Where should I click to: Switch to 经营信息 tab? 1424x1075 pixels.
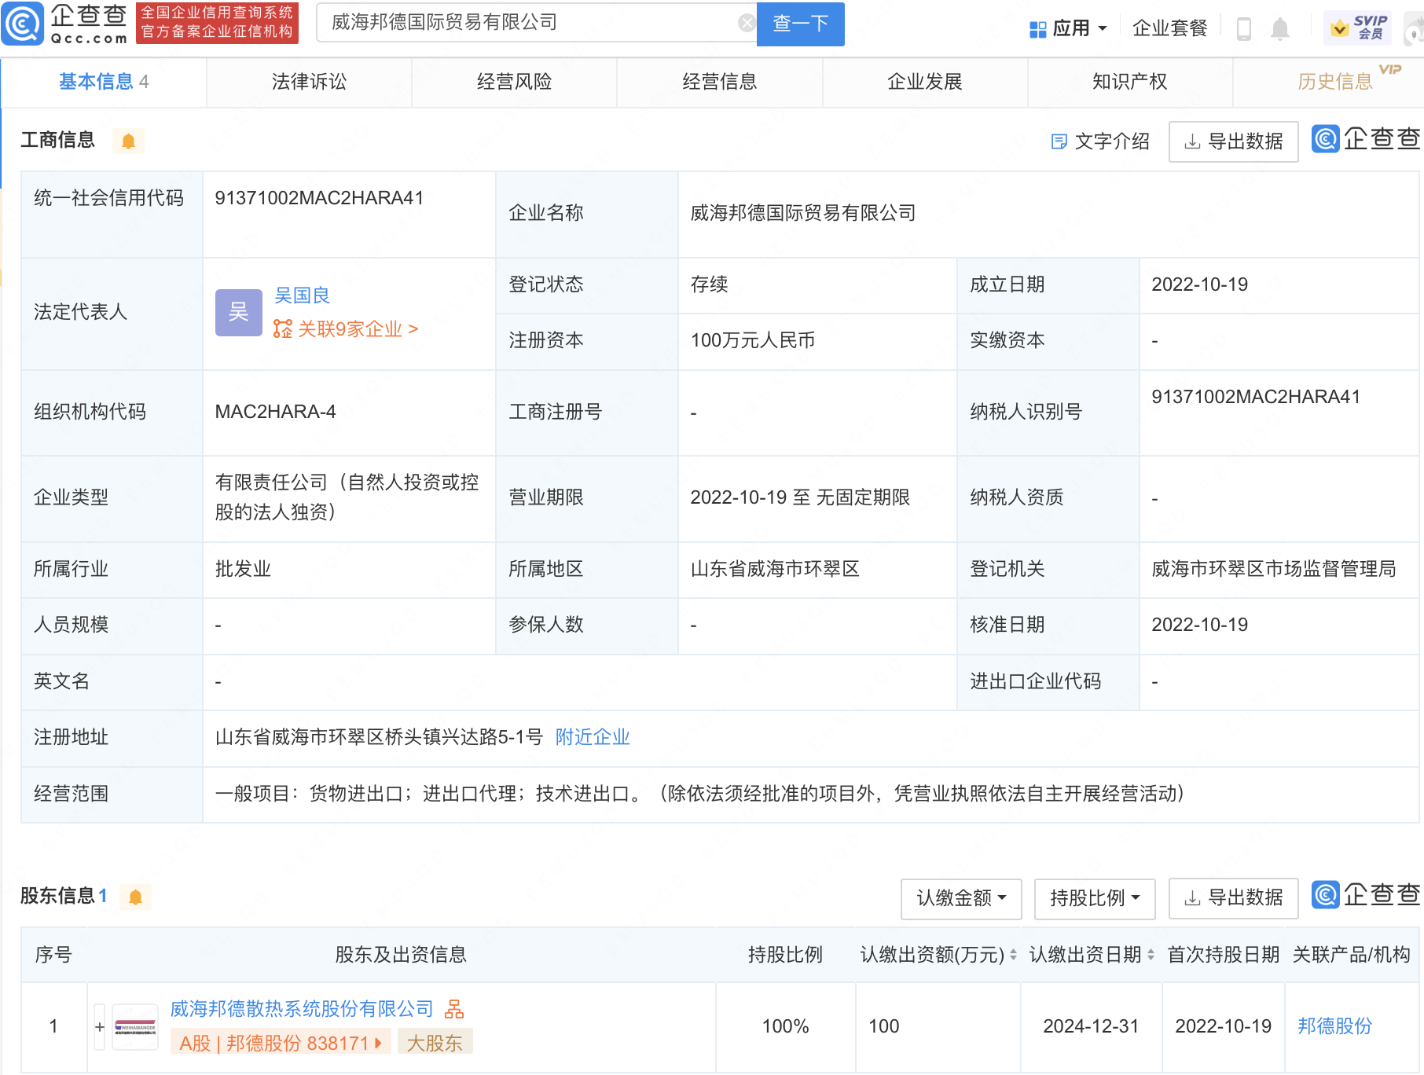[x=719, y=82]
